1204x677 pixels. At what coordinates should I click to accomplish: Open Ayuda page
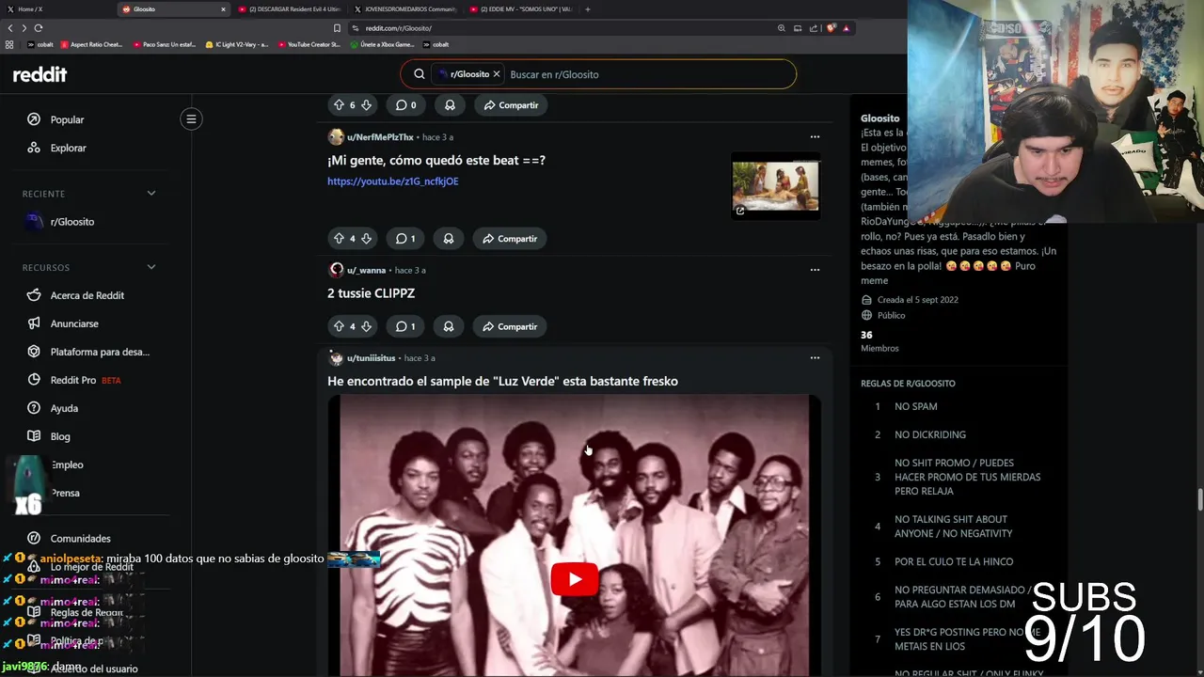(x=63, y=408)
